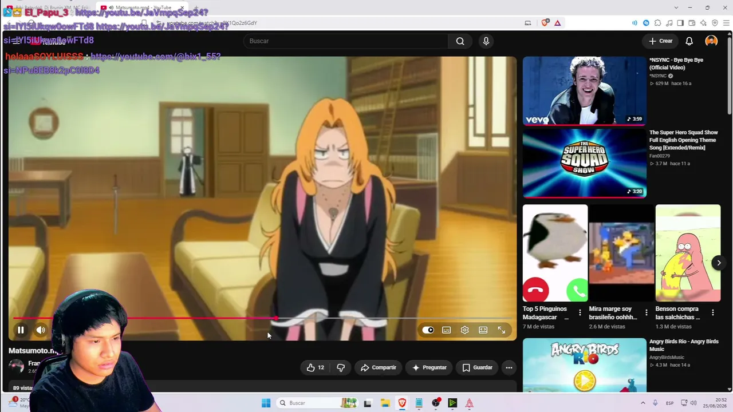733x412 pixels.
Task: Click the Preguntar button
Action: point(429,367)
